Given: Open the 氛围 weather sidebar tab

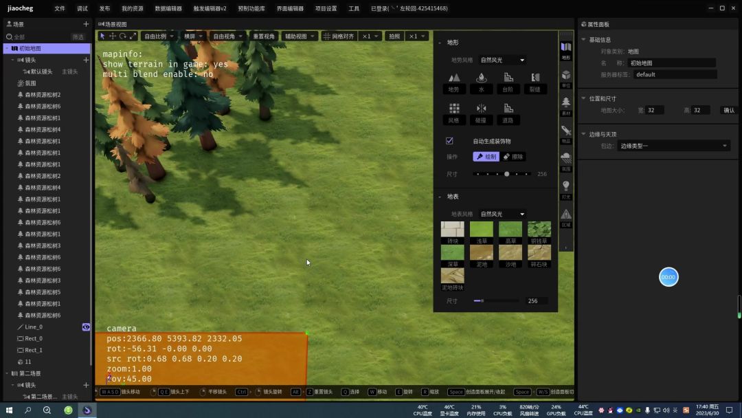Looking at the screenshot, I should [566, 162].
